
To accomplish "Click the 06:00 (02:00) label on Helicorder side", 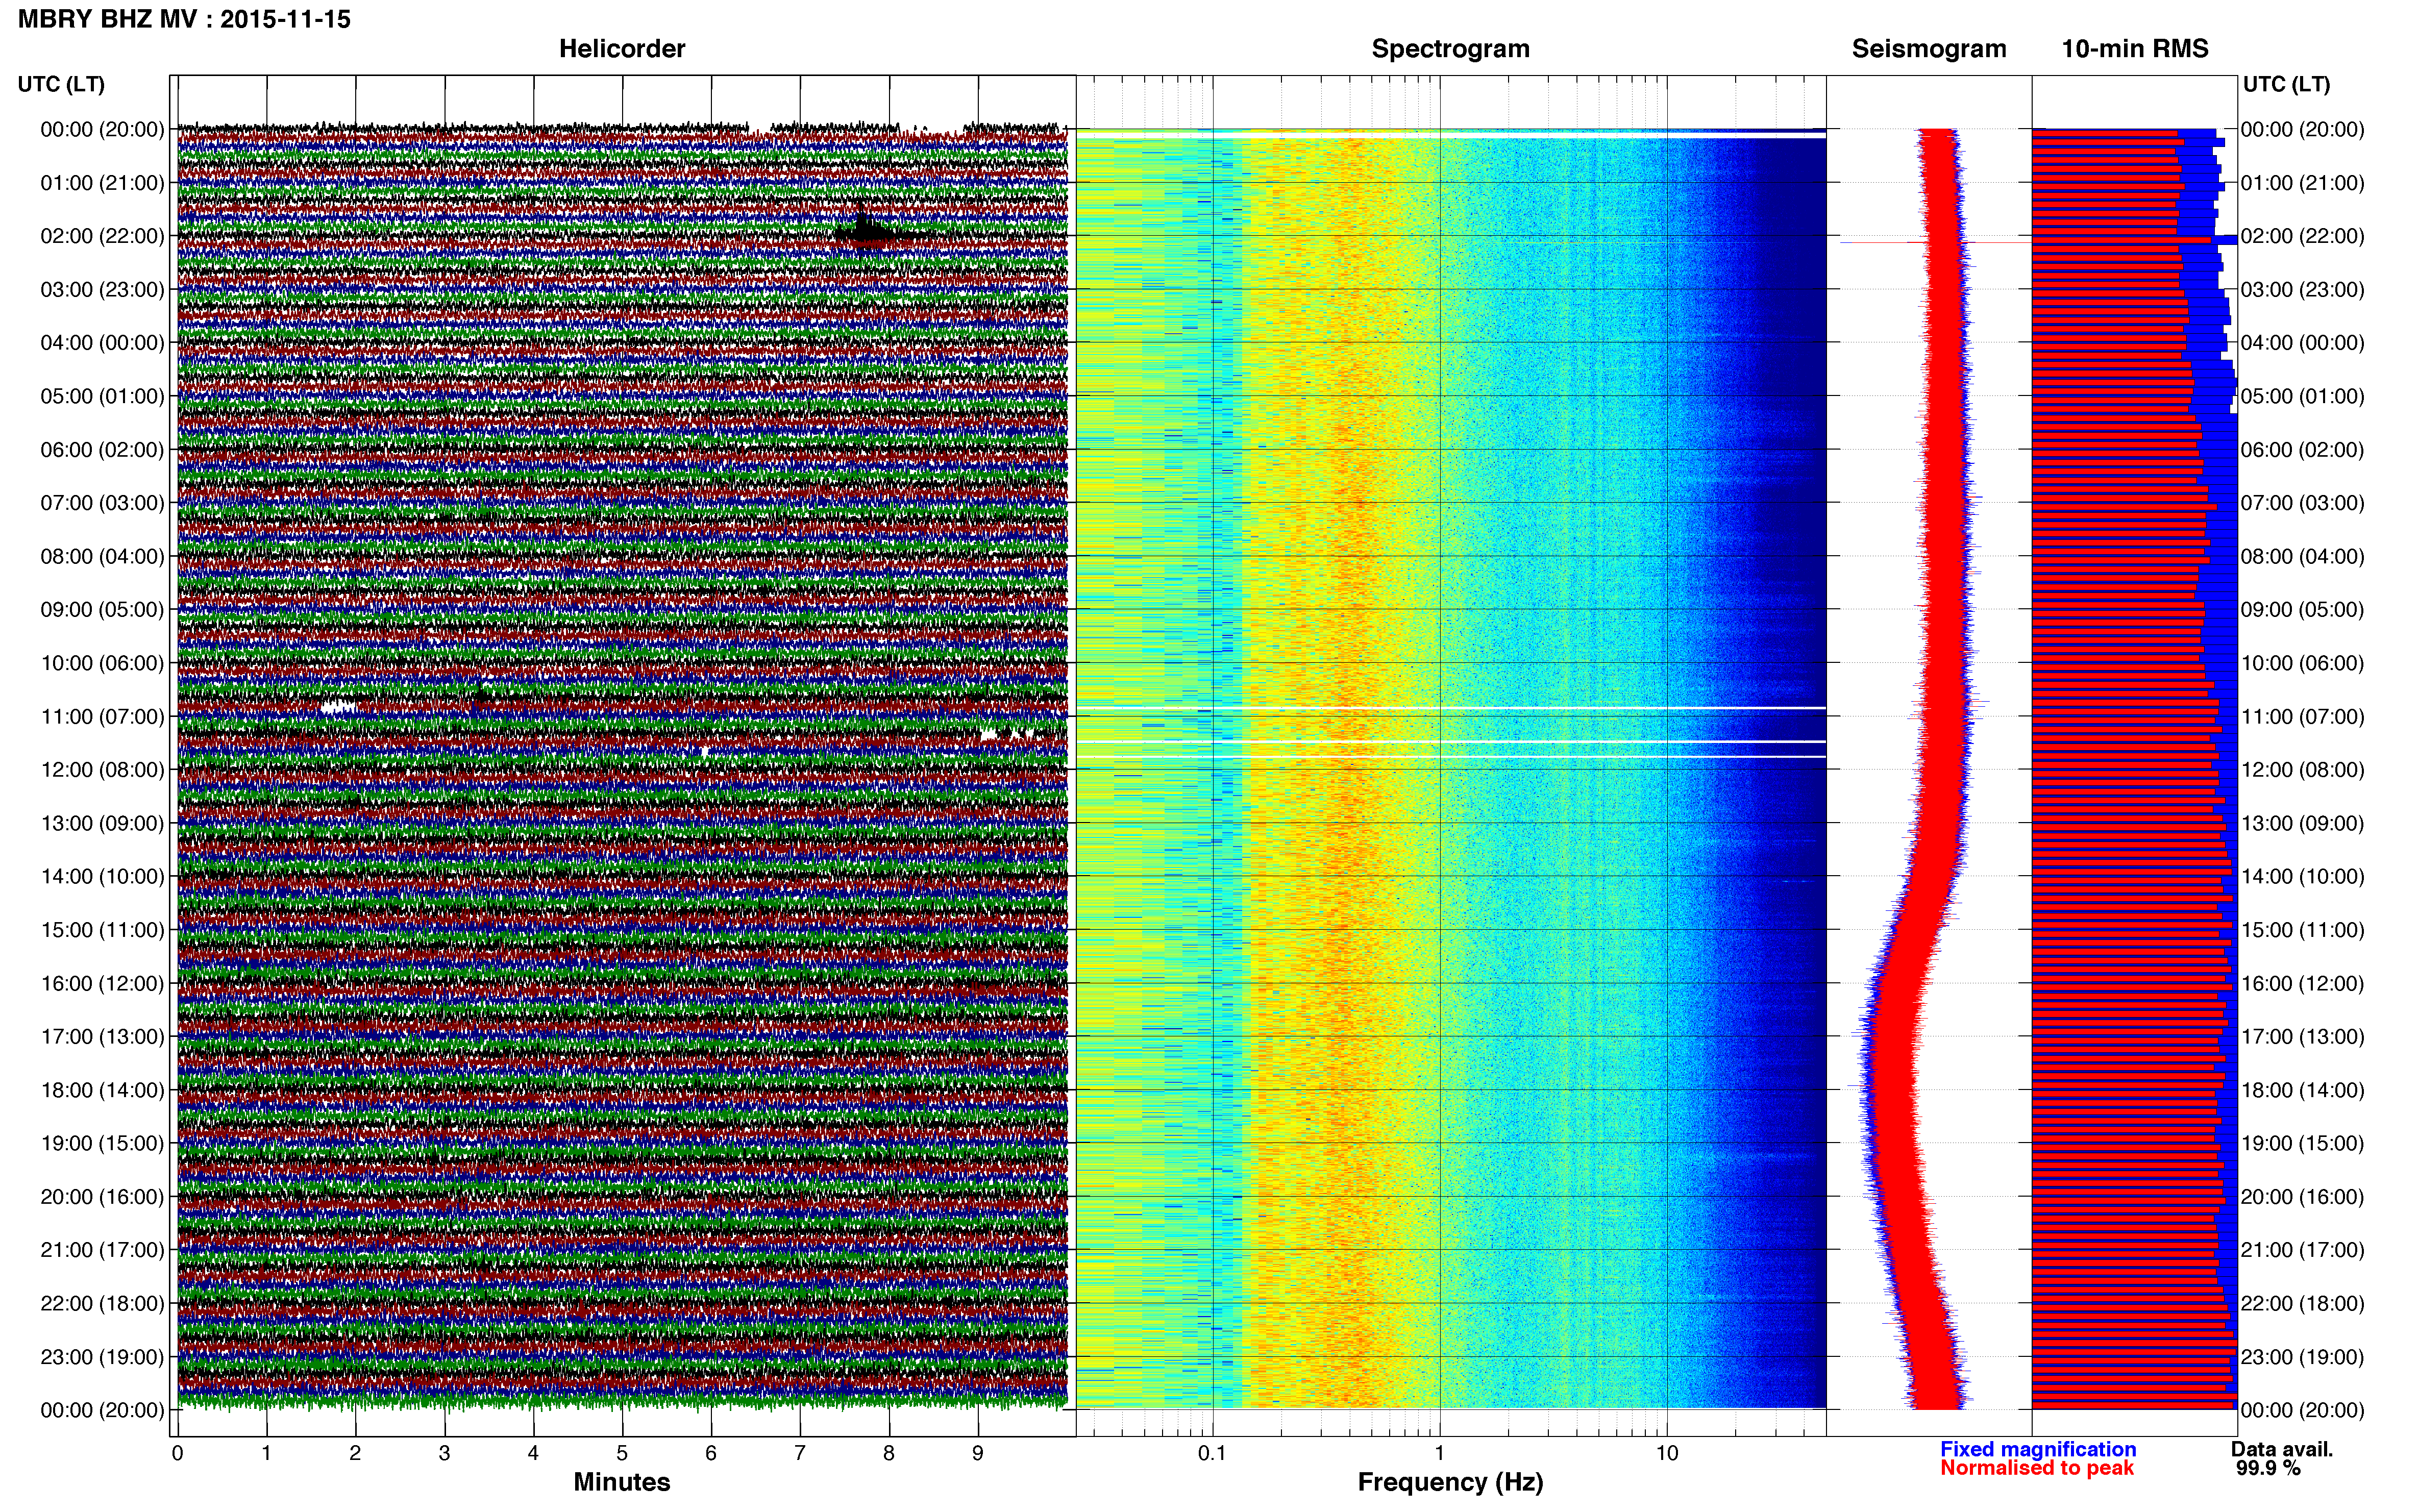I will click(102, 450).
